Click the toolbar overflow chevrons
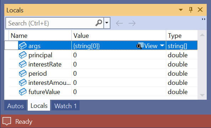This screenshot has width=211, height=128. (204, 19)
